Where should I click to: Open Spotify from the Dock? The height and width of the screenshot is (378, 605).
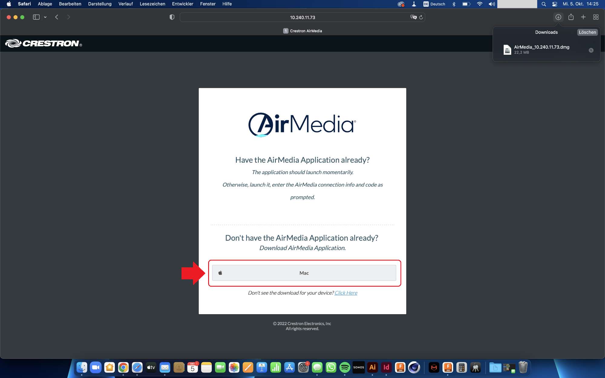345,367
